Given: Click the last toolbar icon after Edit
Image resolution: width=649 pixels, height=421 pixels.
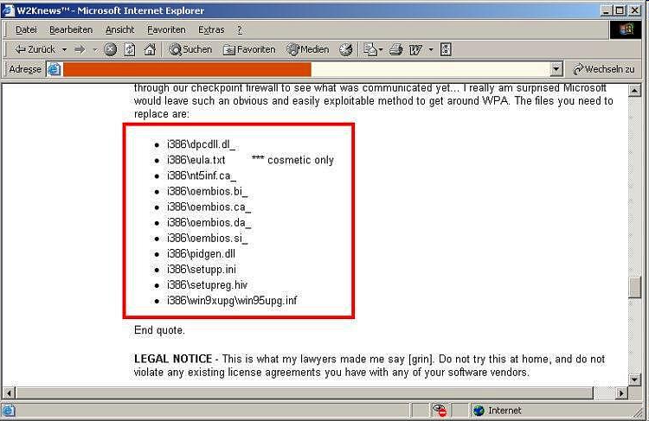Looking at the screenshot, I should pos(446,49).
